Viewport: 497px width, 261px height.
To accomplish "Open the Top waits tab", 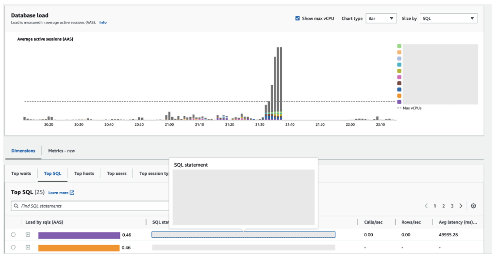I will tap(21, 173).
